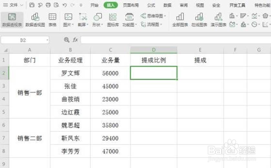Click the Redo arrow icon
Viewport: 271px width, 168px height.
pyautogui.click(x=73, y=5)
